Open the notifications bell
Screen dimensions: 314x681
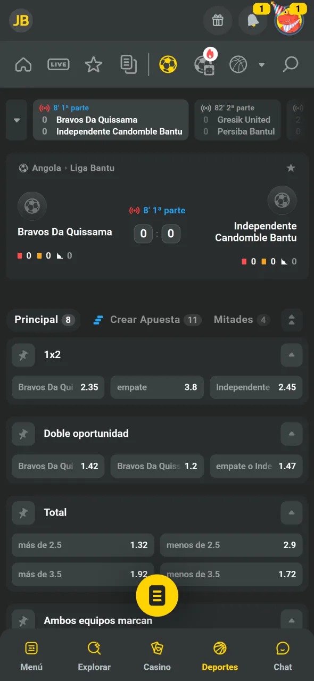pyautogui.click(x=253, y=20)
